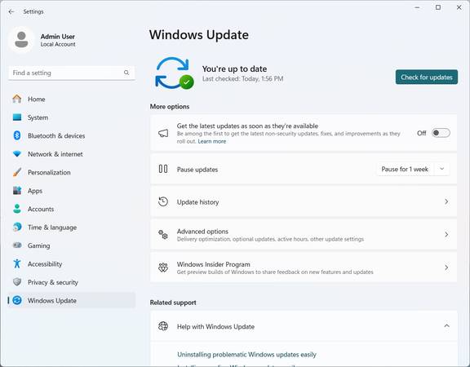Collapse the Help with Windows Update section
Screen dimensions: 470x367
point(446,326)
